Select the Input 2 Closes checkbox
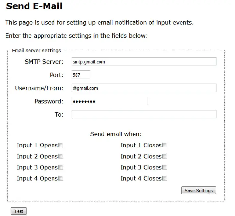This screenshot has width=235, height=216. coord(165,156)
